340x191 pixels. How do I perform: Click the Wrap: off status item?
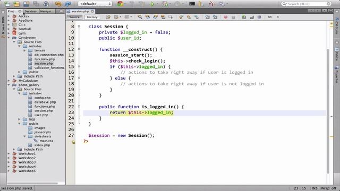(328, 188)
